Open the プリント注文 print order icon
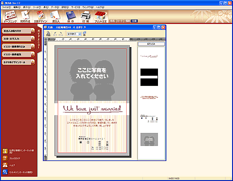 (101, 16)
